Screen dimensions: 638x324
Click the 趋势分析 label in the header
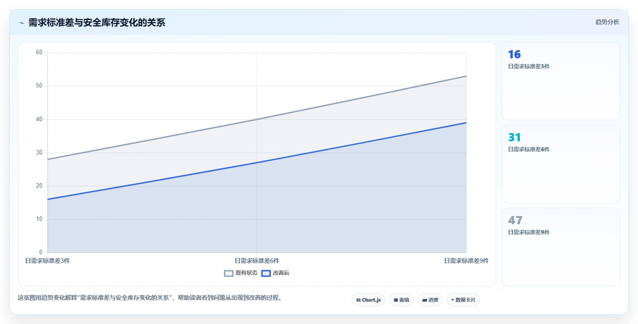coord(607,22)
